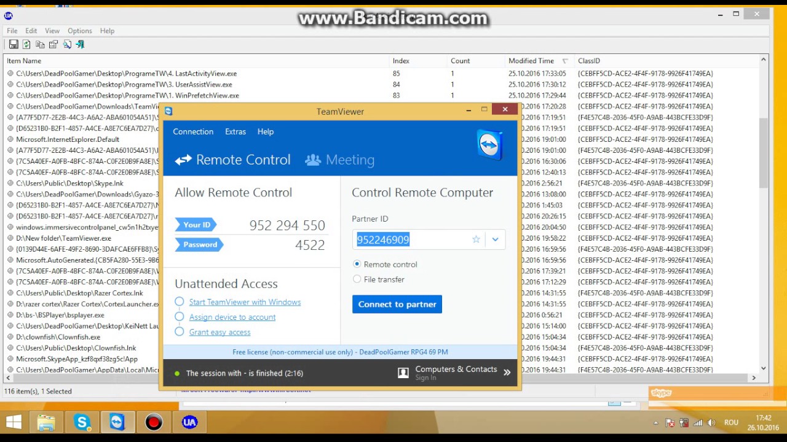Viewport: 787px width, 442px height.
Task: Click the Bandicam red record taskbar icon
Action: 154,422
